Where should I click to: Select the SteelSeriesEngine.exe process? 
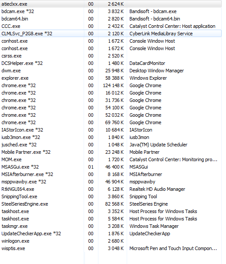tap(111, 204)
